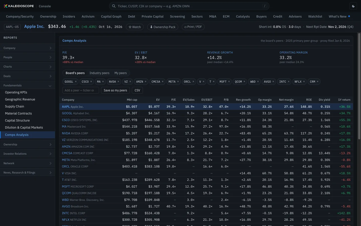
Task: Remove NVDA peer chip
Action: [x=118, y=82]
